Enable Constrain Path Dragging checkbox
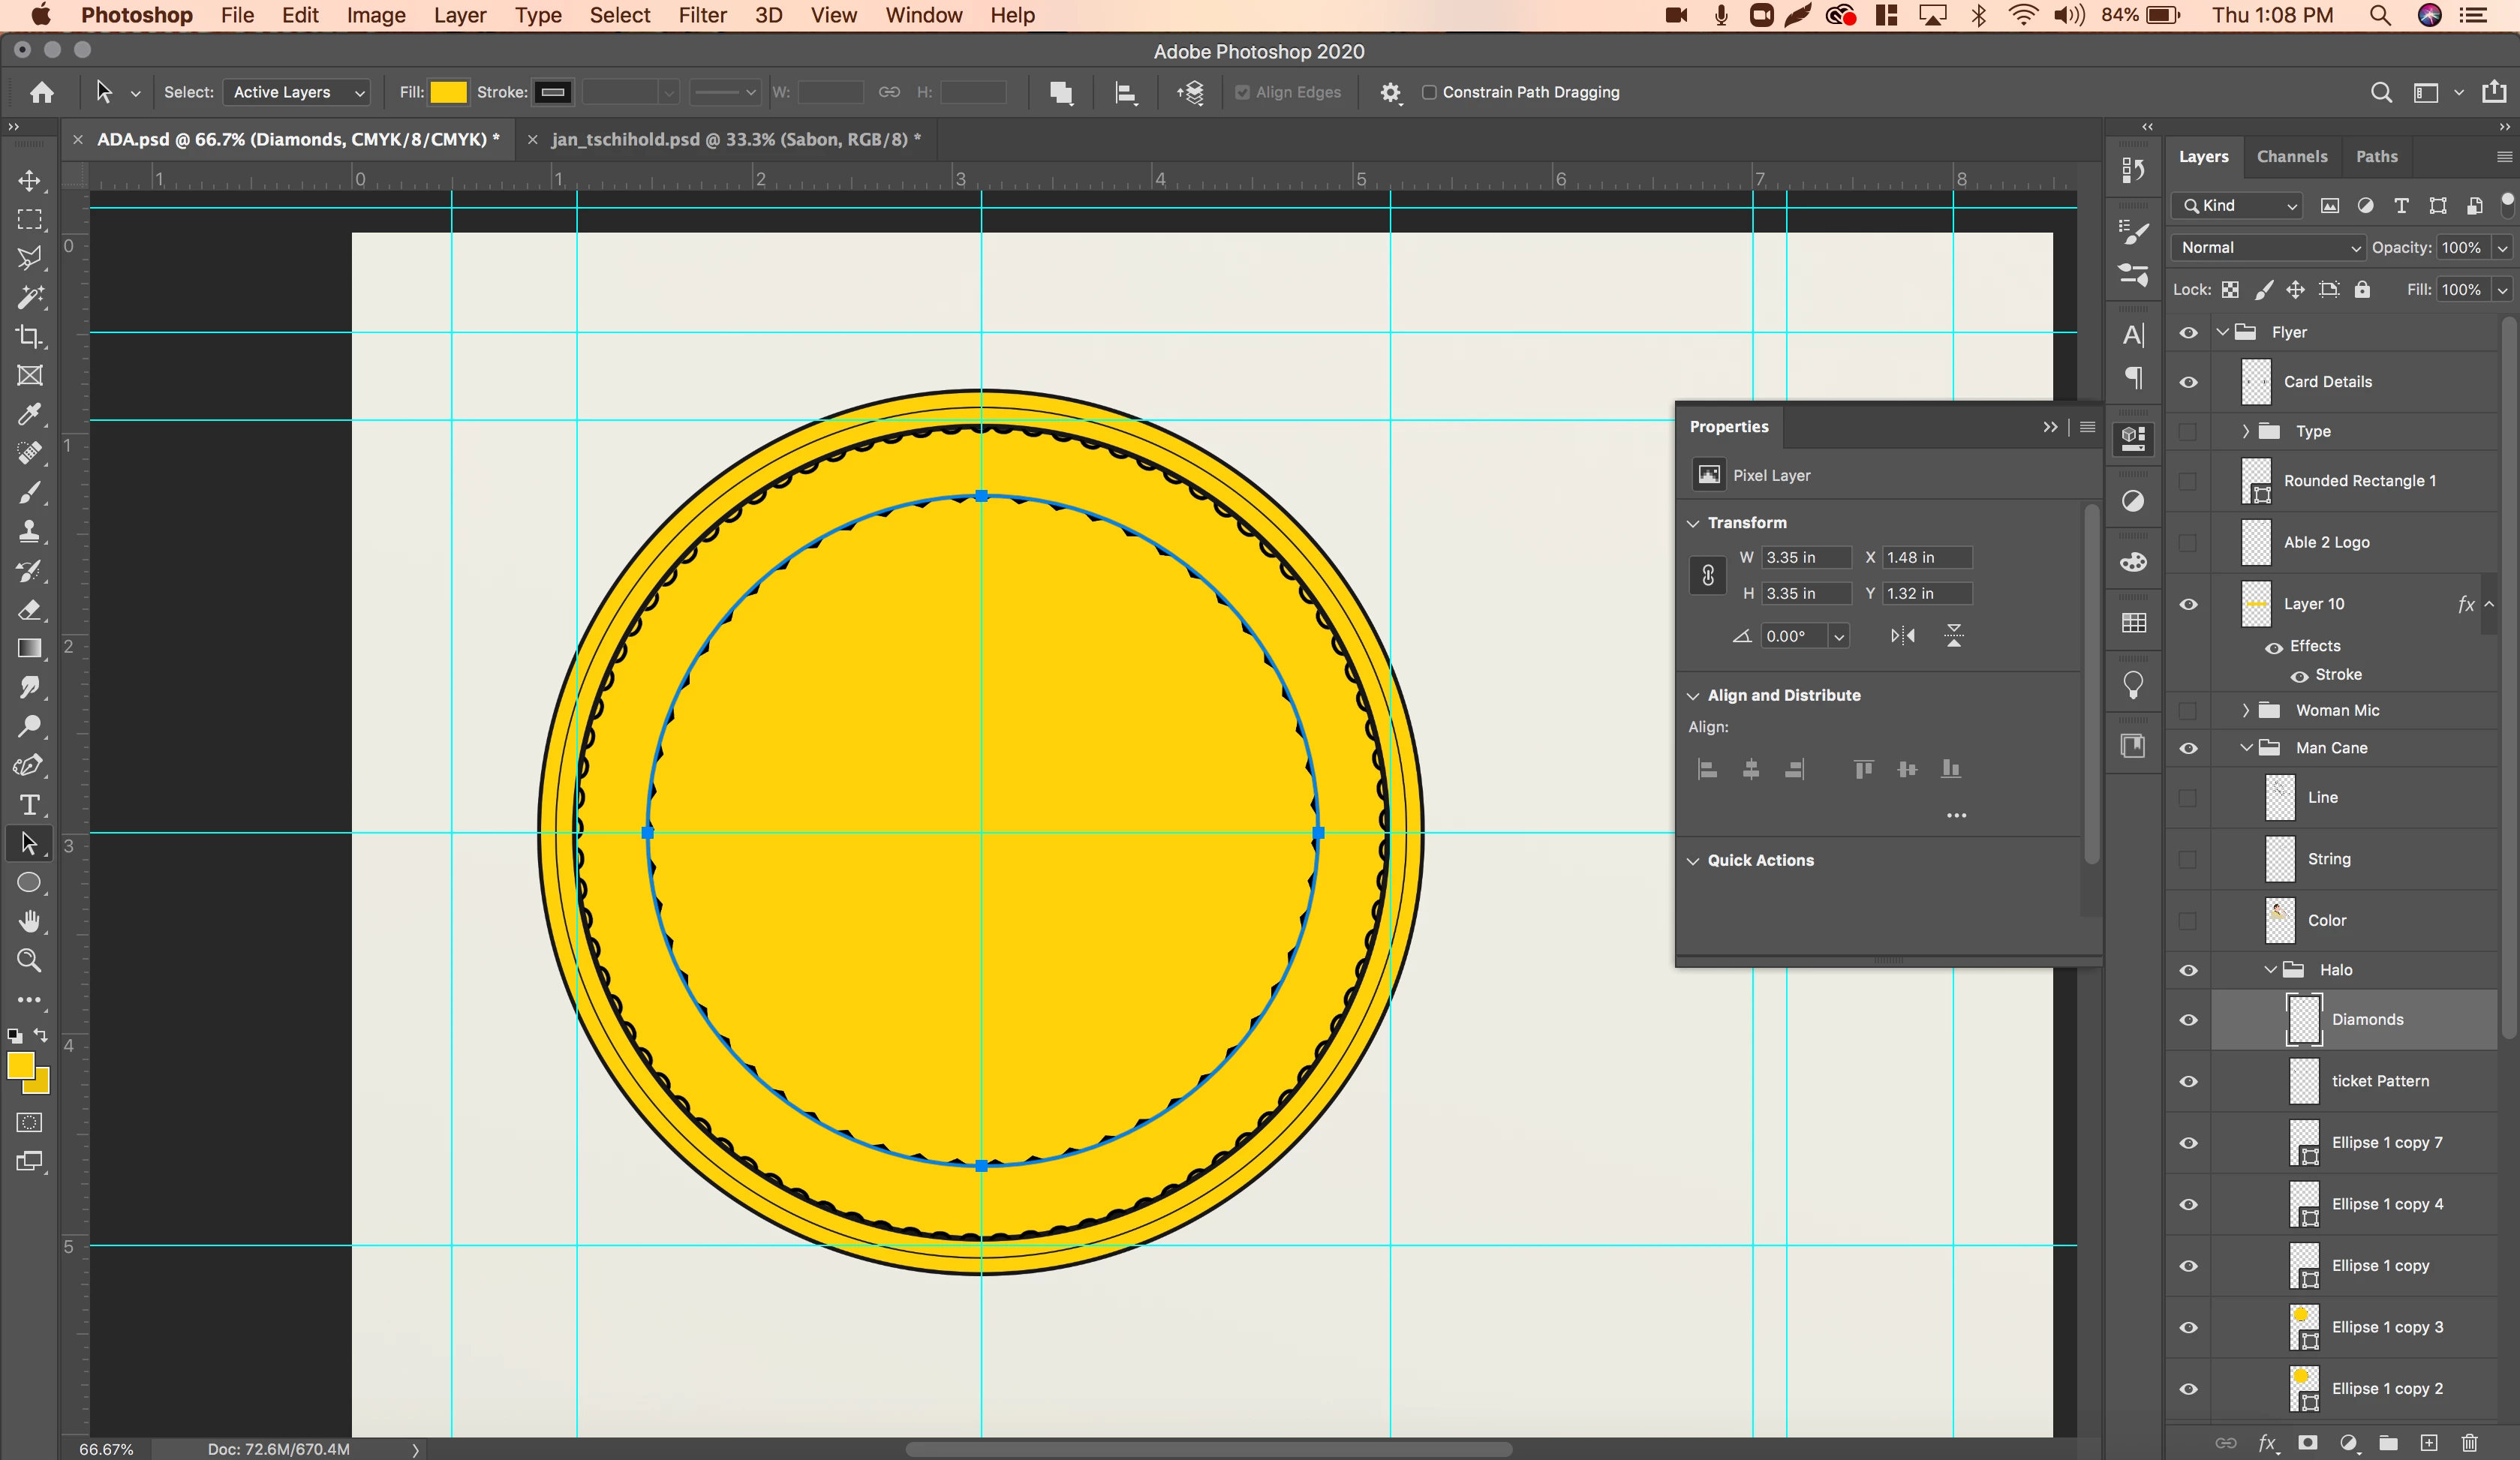 (x=1429, y=92)
